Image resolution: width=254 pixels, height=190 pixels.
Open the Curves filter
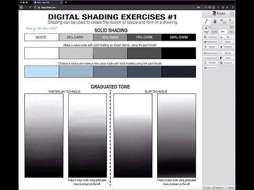click(x=226, y=53)
